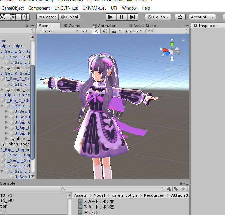
Task: Toggle Iso projection label
Action: [x=171, y=68]
